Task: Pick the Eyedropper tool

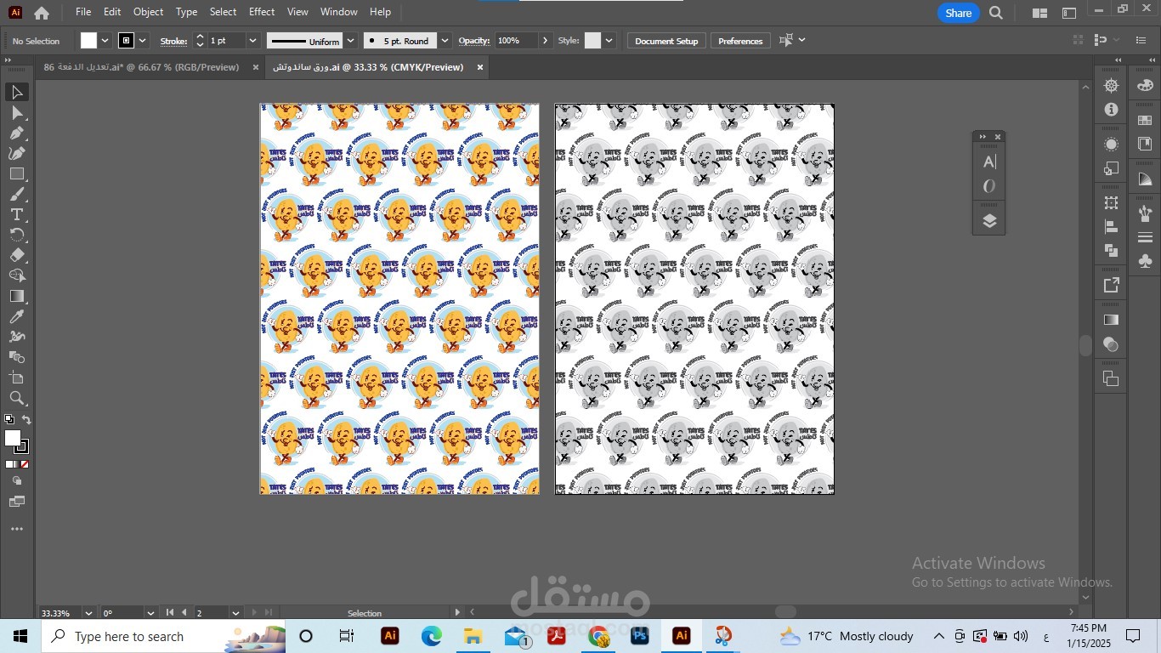Action: click(x=16, y=316)
